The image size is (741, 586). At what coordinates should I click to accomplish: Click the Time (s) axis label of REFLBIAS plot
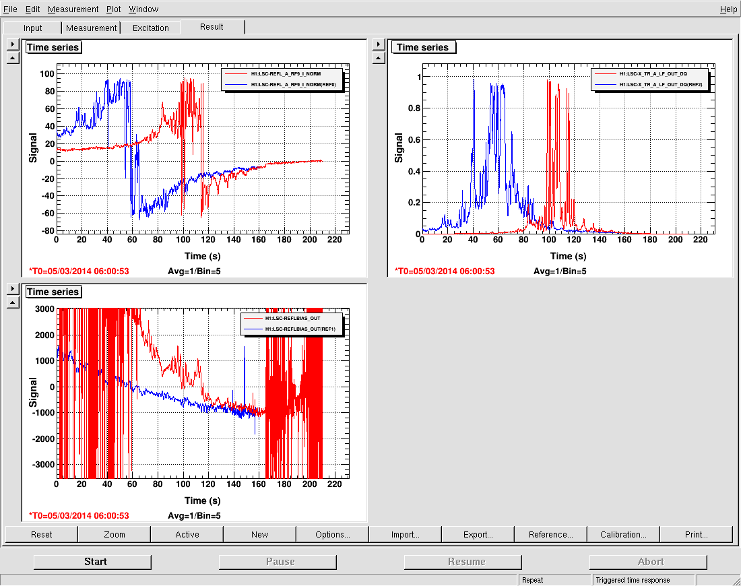coord(202,500)
